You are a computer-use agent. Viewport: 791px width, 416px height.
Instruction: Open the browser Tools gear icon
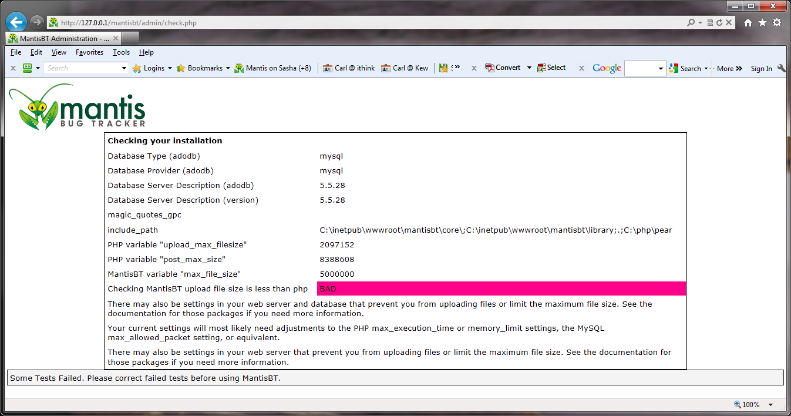[x=777, y=23]
